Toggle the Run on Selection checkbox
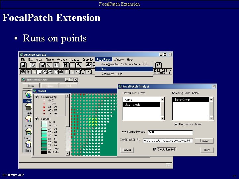 pyautogui.click(x=176, y=124)
